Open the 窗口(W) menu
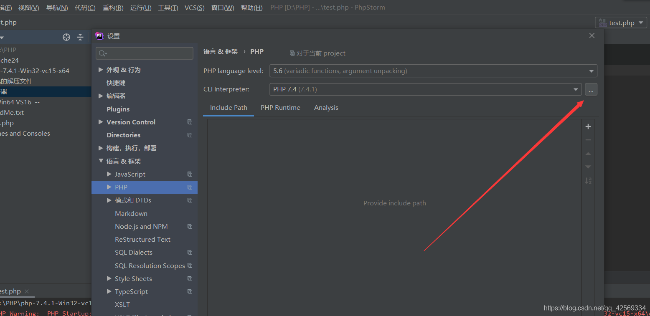 pos(223,8)
